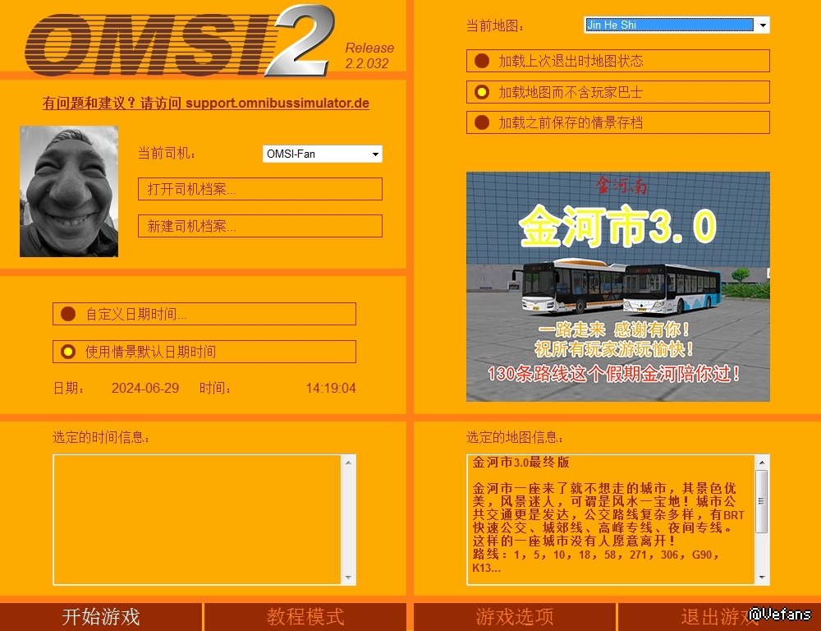Screen dimensions: 821x631
Task: Click the map info scrollbar up arrow
Action: tap(762, 463)
